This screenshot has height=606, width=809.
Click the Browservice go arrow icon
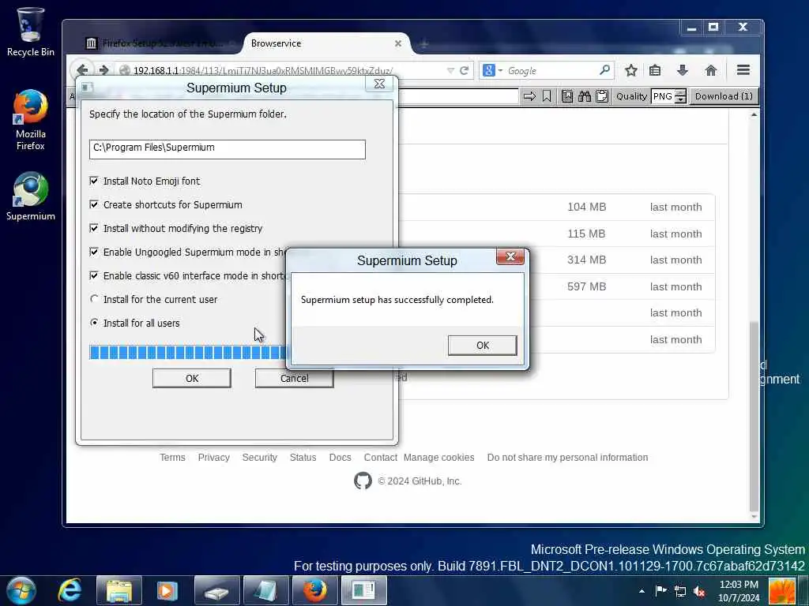click(x=530, y=96)
